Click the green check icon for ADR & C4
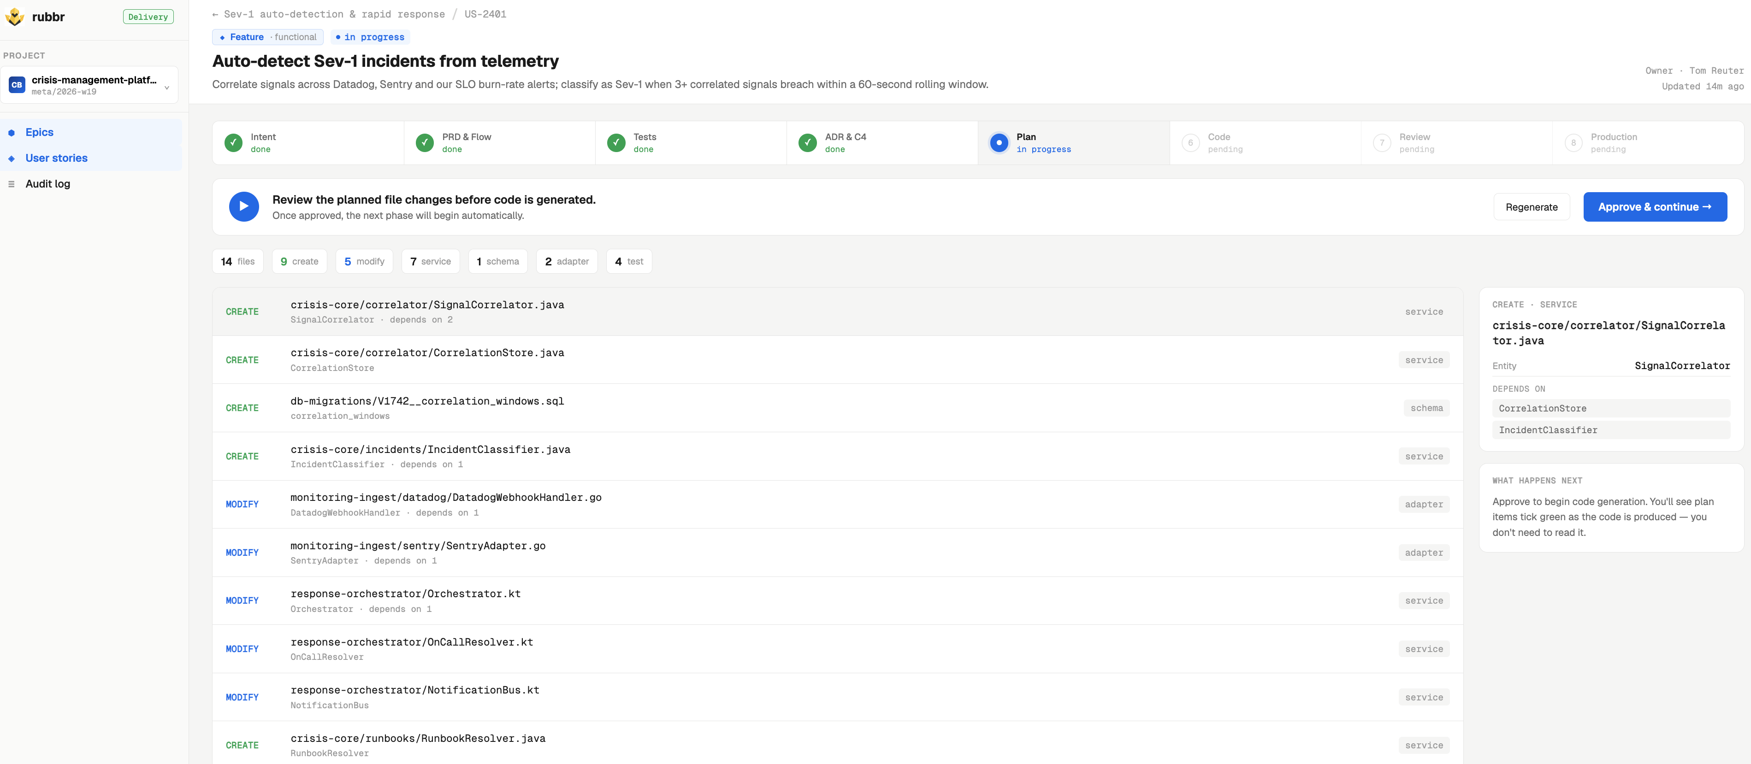Image resolution: width=1751 pixels, height=764 pixels. 808,142
